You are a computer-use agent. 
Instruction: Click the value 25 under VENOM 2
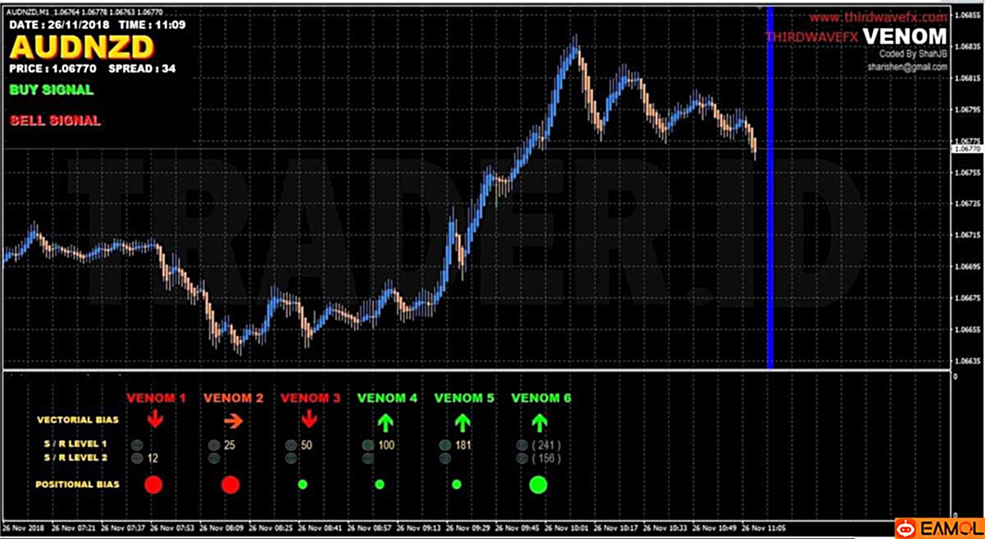[x=230, y=446]
